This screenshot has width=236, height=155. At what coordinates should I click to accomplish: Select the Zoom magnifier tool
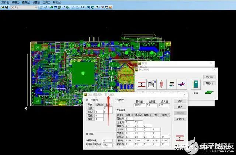[83, 7]
